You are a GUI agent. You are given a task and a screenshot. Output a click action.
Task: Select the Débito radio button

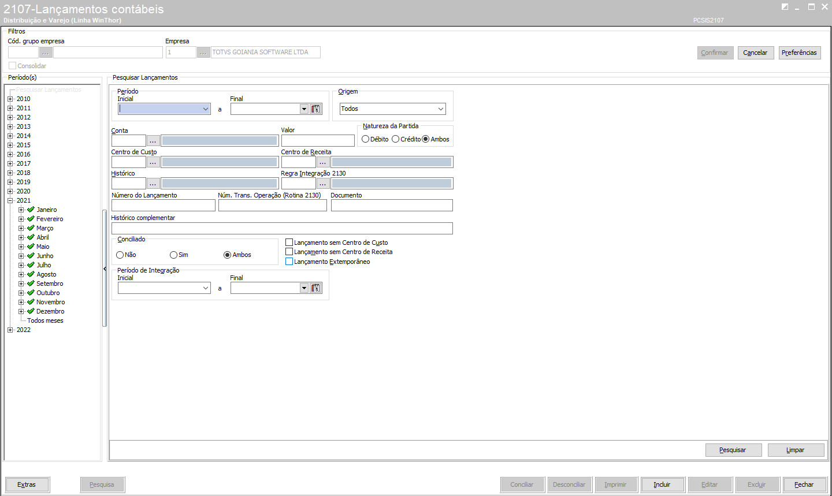click(366, 139)
